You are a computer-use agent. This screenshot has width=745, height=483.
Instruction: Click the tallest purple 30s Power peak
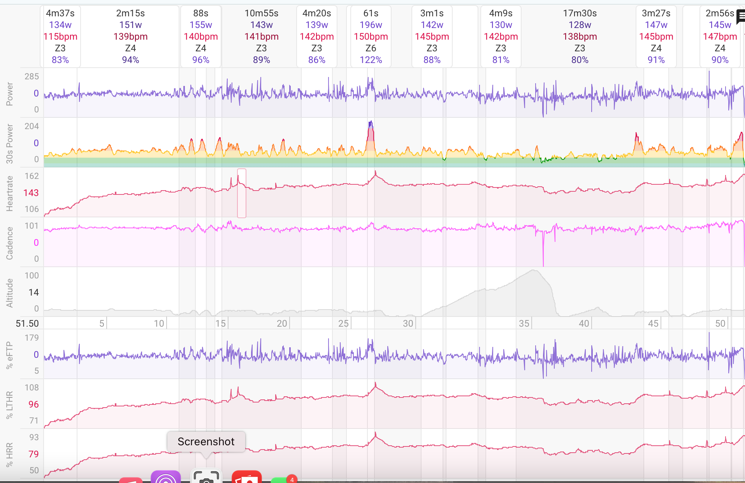(371, 124)
